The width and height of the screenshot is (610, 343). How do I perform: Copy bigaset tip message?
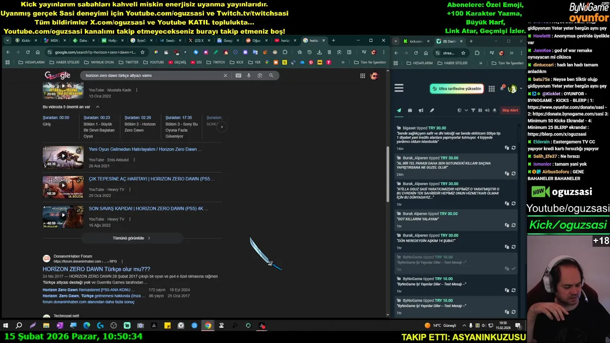[507, 148]
